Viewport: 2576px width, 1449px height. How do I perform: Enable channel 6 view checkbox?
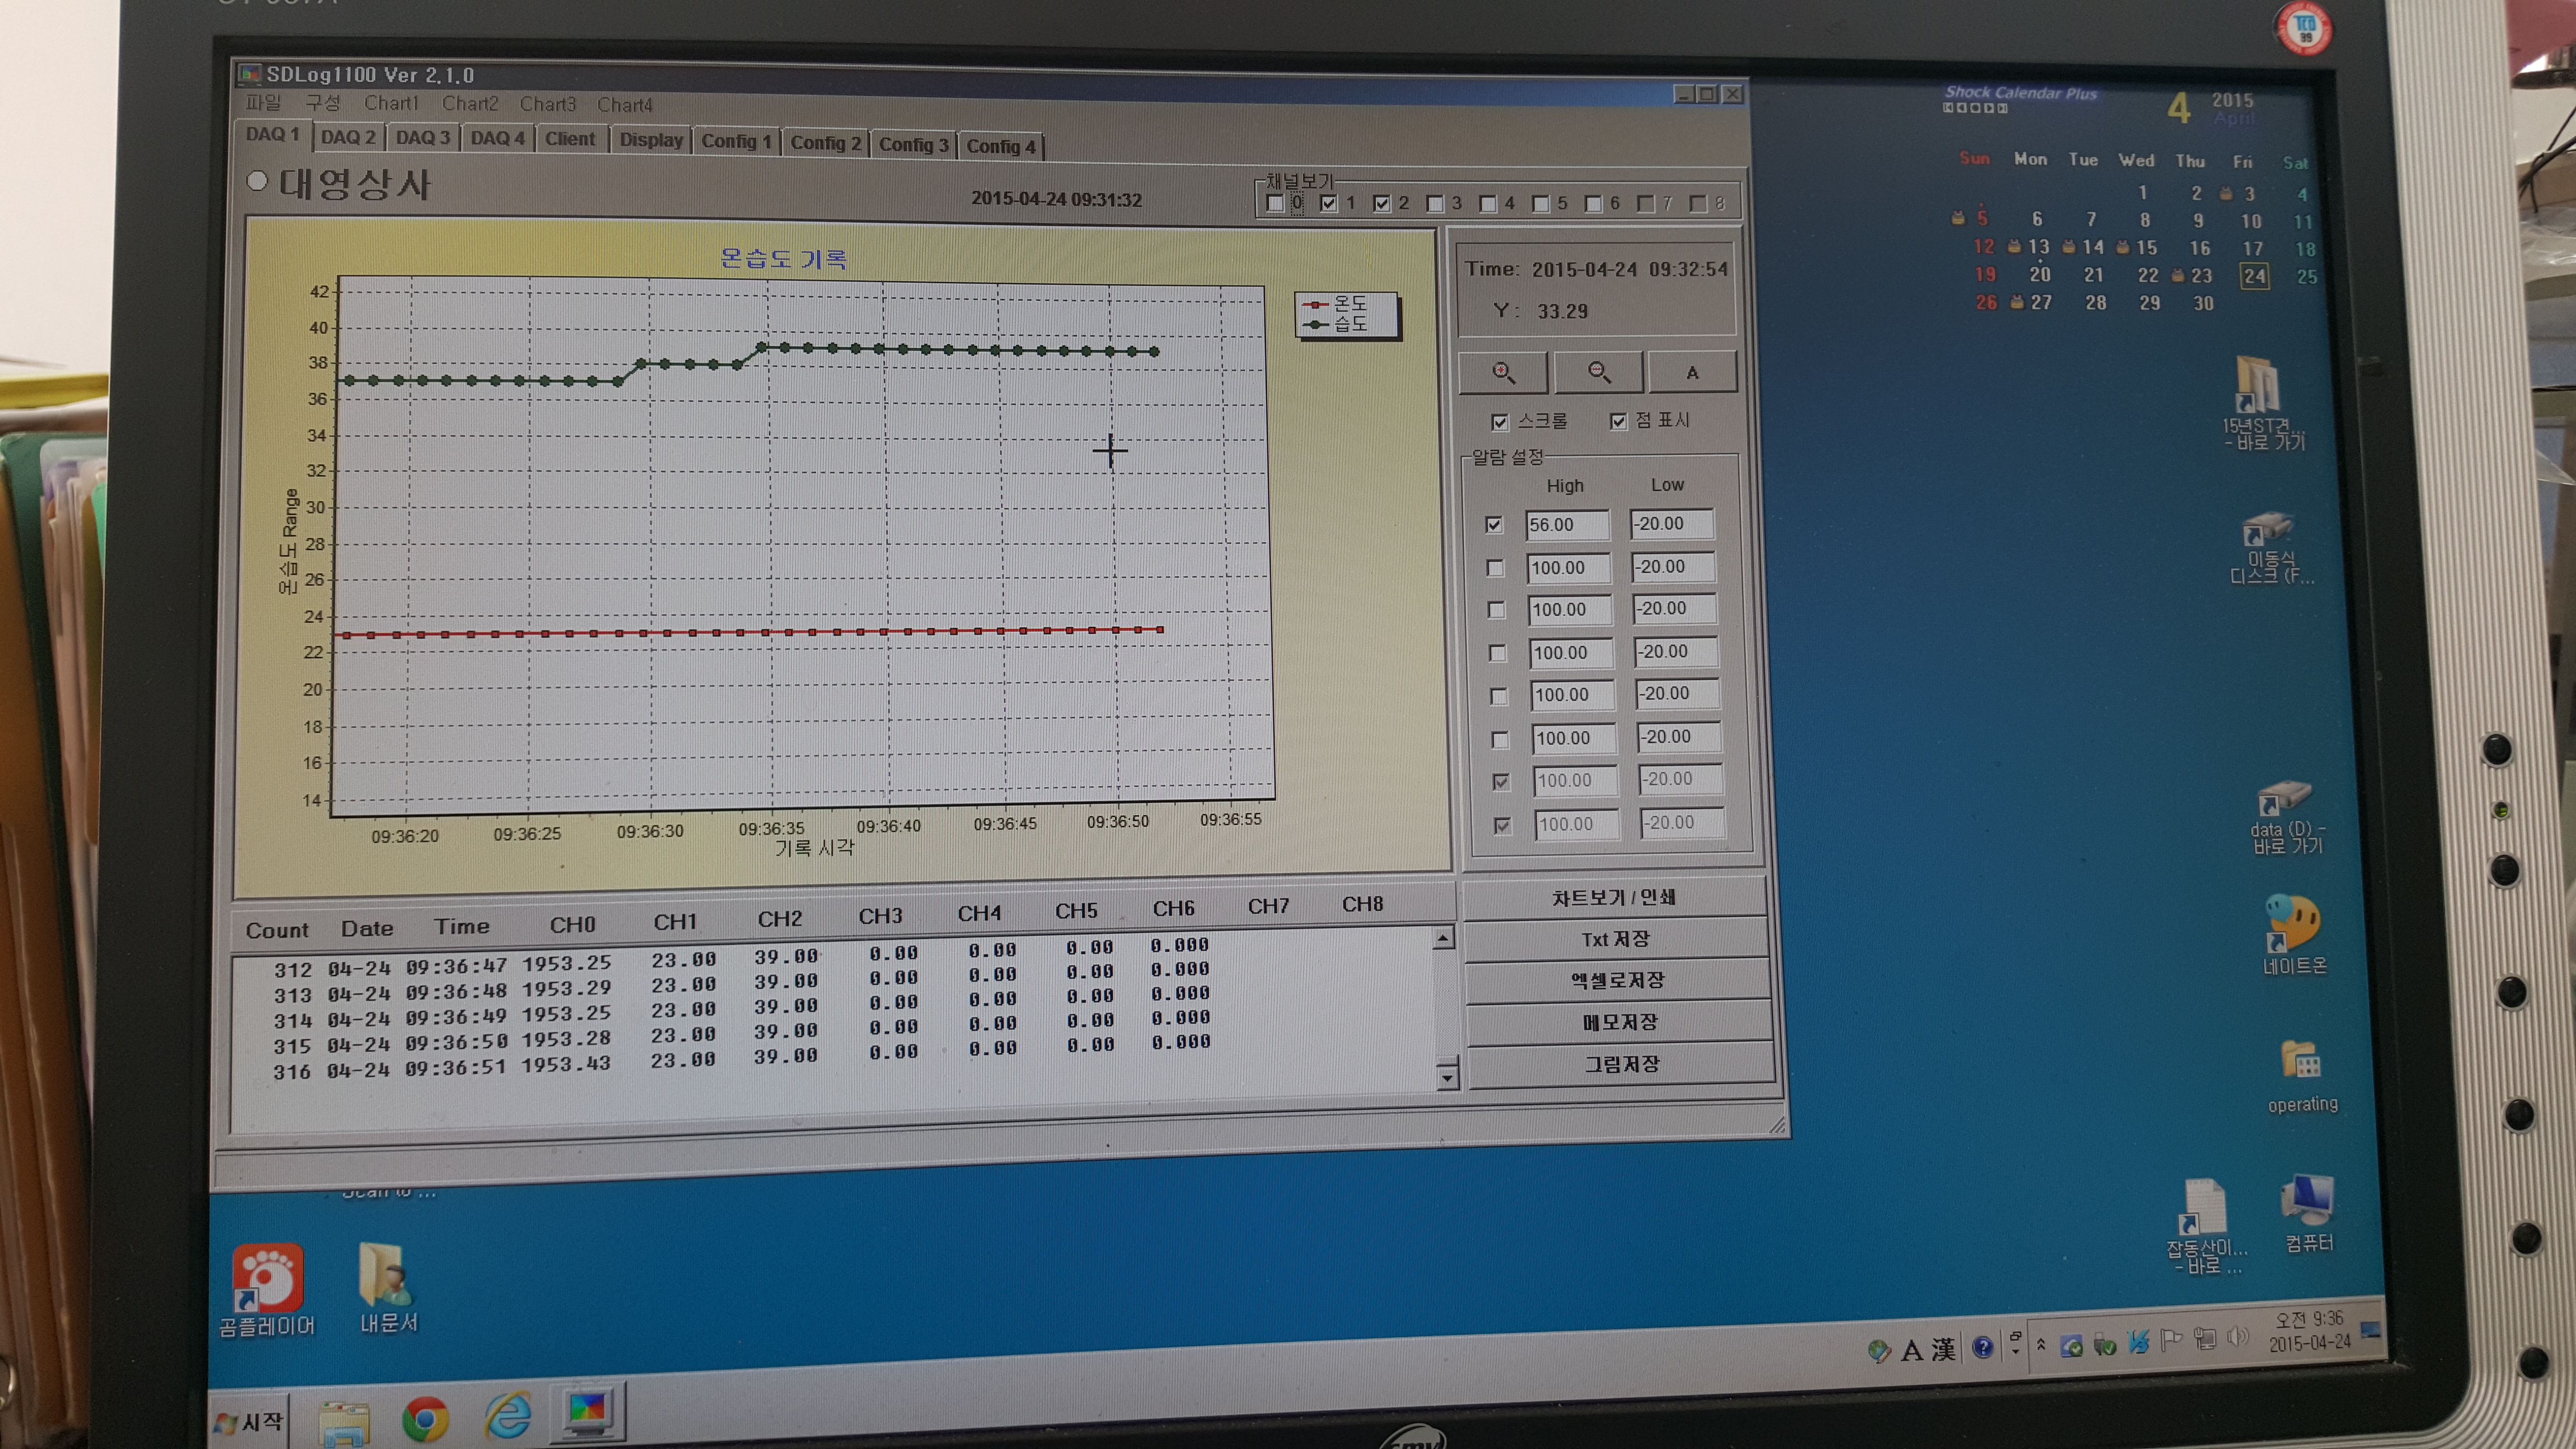pos(1593,203)
